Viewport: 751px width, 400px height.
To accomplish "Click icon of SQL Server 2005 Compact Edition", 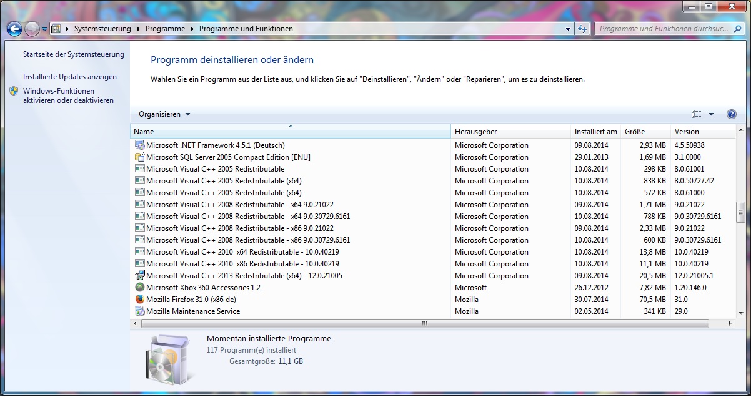I will point(140,157).
